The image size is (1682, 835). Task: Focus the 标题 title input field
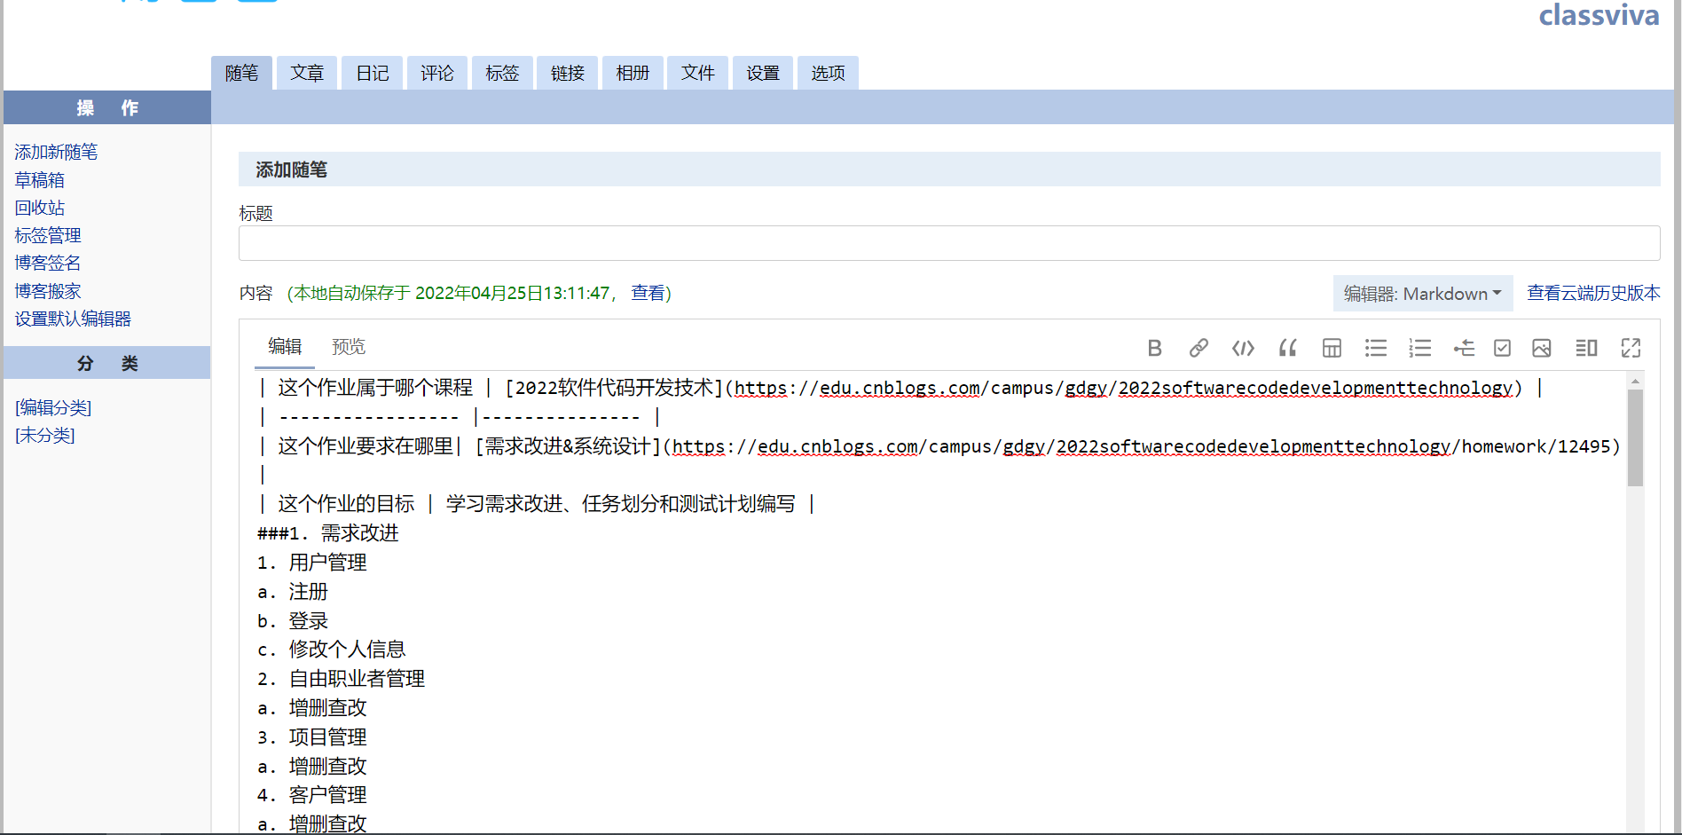949,243
